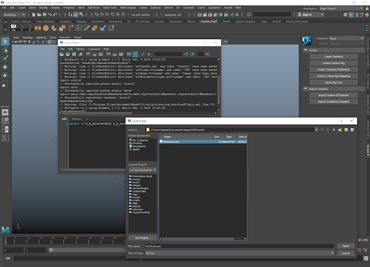Click Execute All double-arrow icon in Script Editor
The height and width of the screenshot is (267, 370).
coord(143,54)
